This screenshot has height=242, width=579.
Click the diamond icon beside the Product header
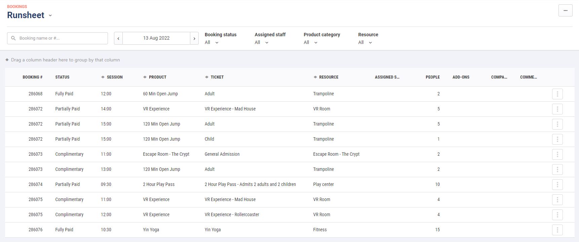[x=145, y=77]
